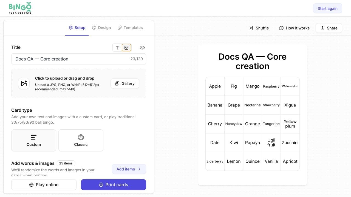Click the Grape cell
Viewport: 351px width, 197px height.
[234, 105]
